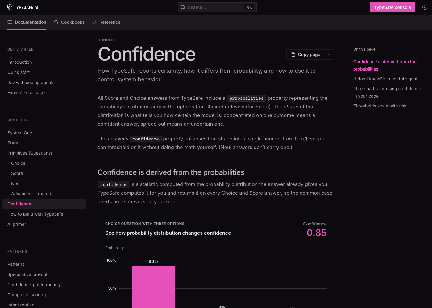The image size is (432, 308).
Task: Open Advanced: structure sub-page
Action: (32, 194)
